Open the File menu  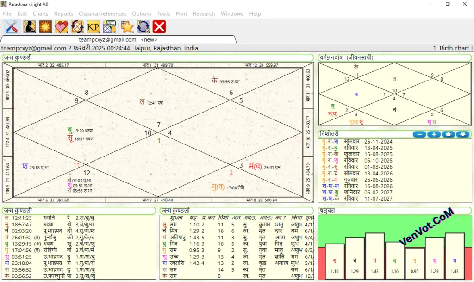coord(7,13)
